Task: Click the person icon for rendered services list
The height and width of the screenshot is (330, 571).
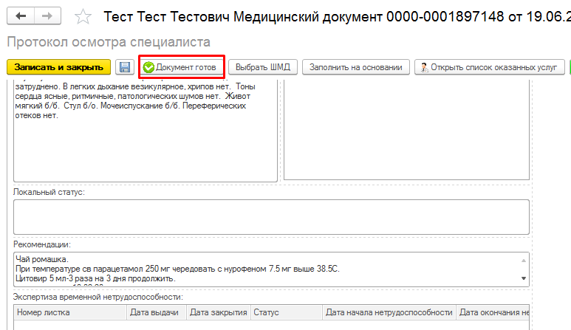Action: tap(424, 67)
